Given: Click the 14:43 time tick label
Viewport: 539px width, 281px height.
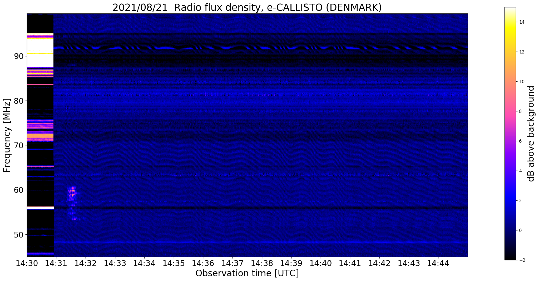Looking at the screenshot, I should point(409,263).
